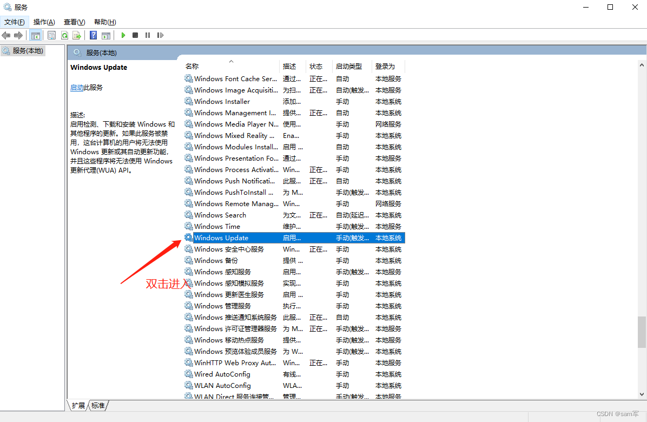Open the 操作(A) menu
The width and height of the screenshot is (647, 422).
[44, 22]
